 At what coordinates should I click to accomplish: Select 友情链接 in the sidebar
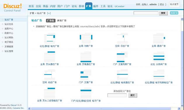[x=9, y=47]
